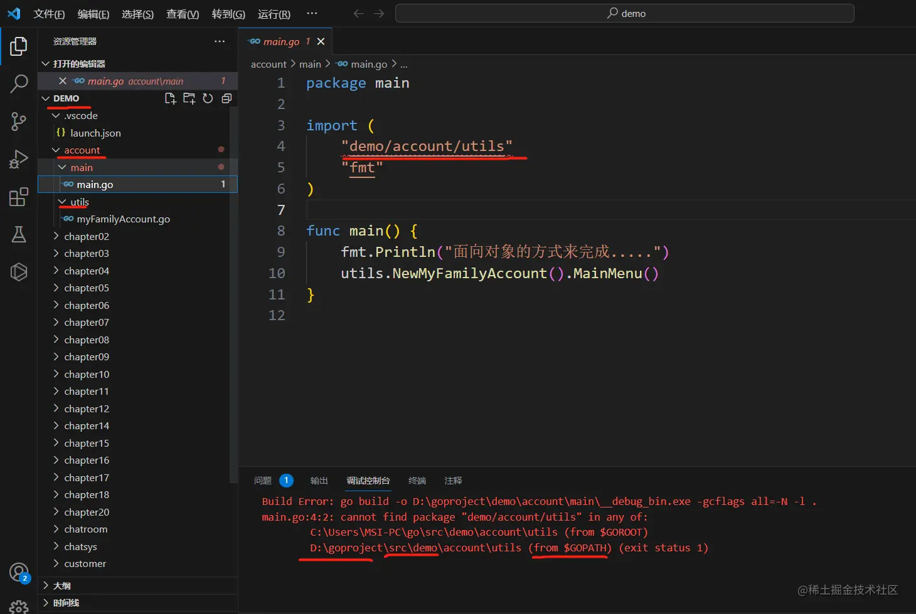The image size is (916, 614).
Task: Open the Run and Debug view
Action: pyautogui.click(x=19, y=159)
